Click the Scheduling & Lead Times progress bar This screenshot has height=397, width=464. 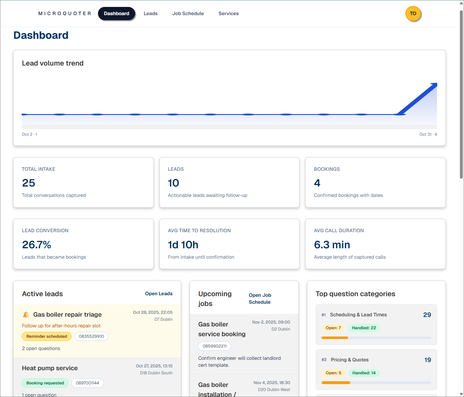(376, 338)
